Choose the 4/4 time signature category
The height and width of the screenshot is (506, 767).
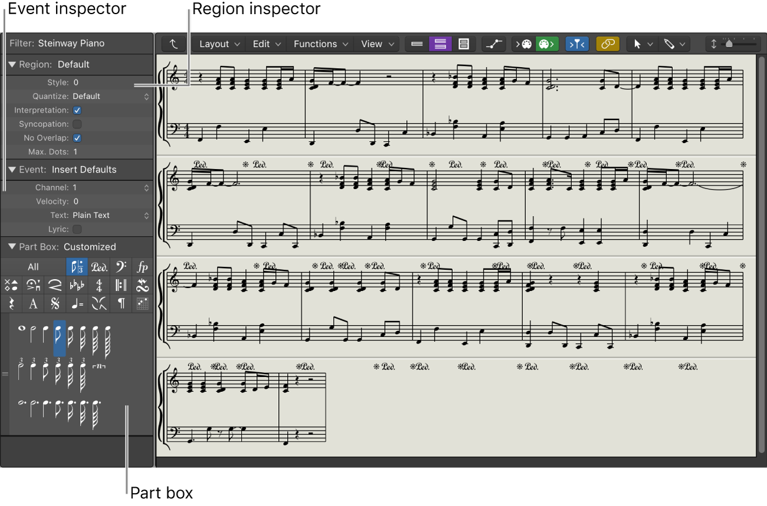tap(98, 285)
